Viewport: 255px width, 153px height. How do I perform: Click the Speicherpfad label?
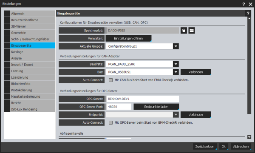[82, 31]
